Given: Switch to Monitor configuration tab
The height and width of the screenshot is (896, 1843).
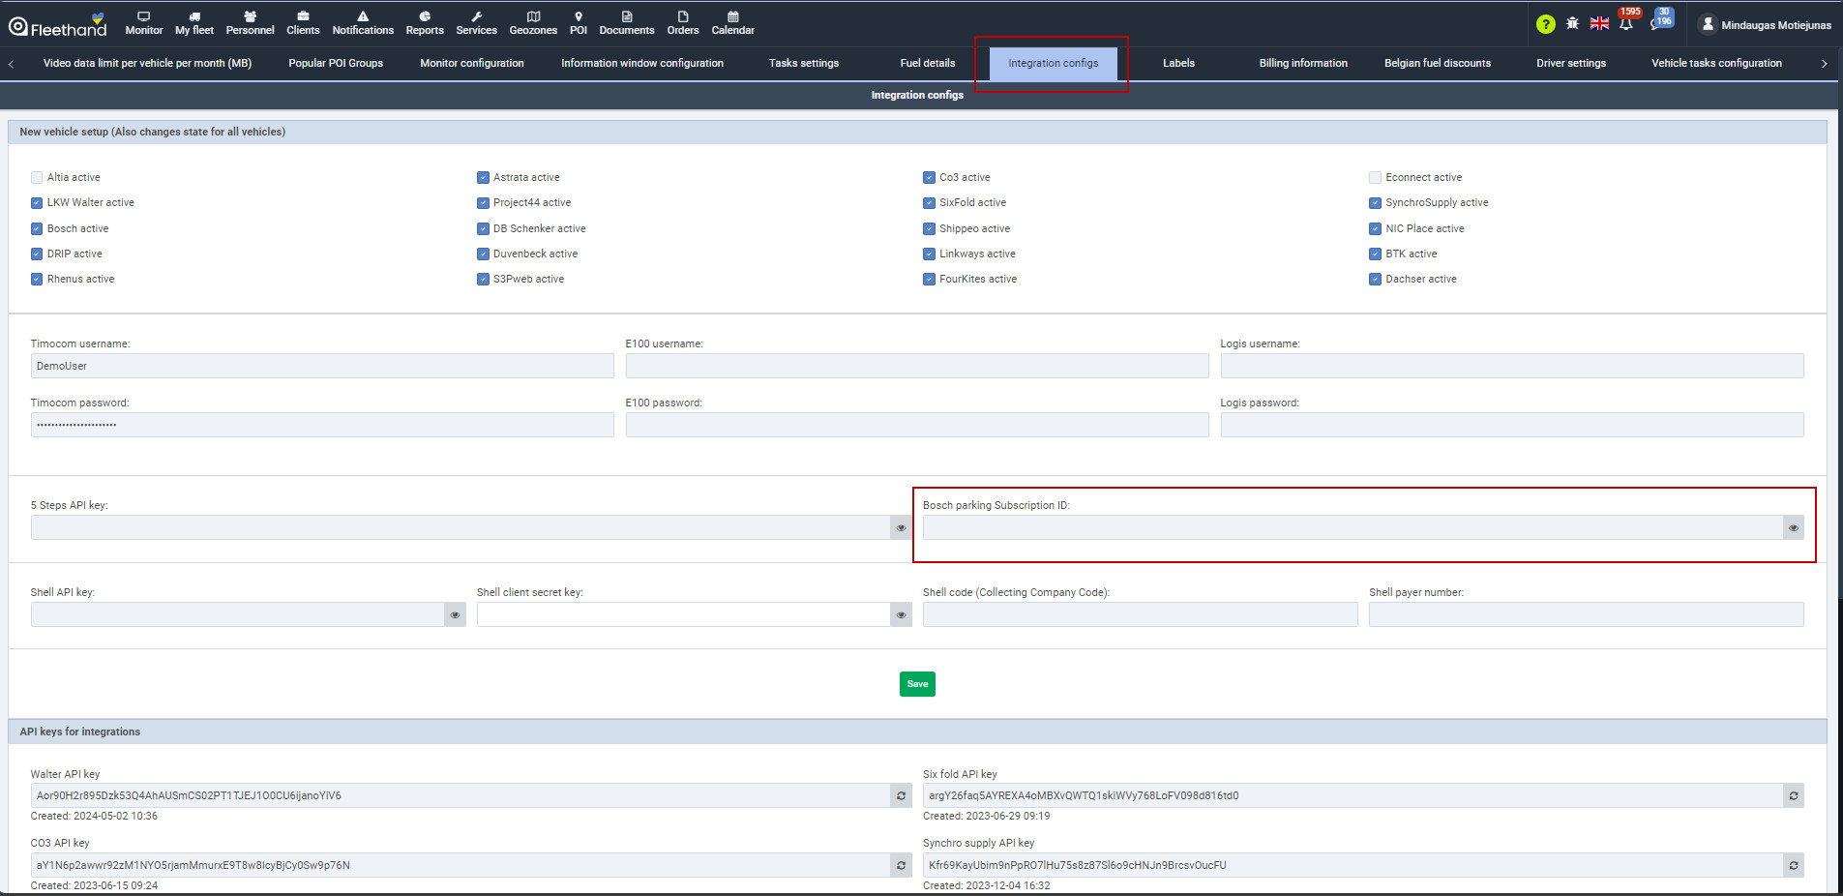Looking at the screenshot, I should point(472,63).
